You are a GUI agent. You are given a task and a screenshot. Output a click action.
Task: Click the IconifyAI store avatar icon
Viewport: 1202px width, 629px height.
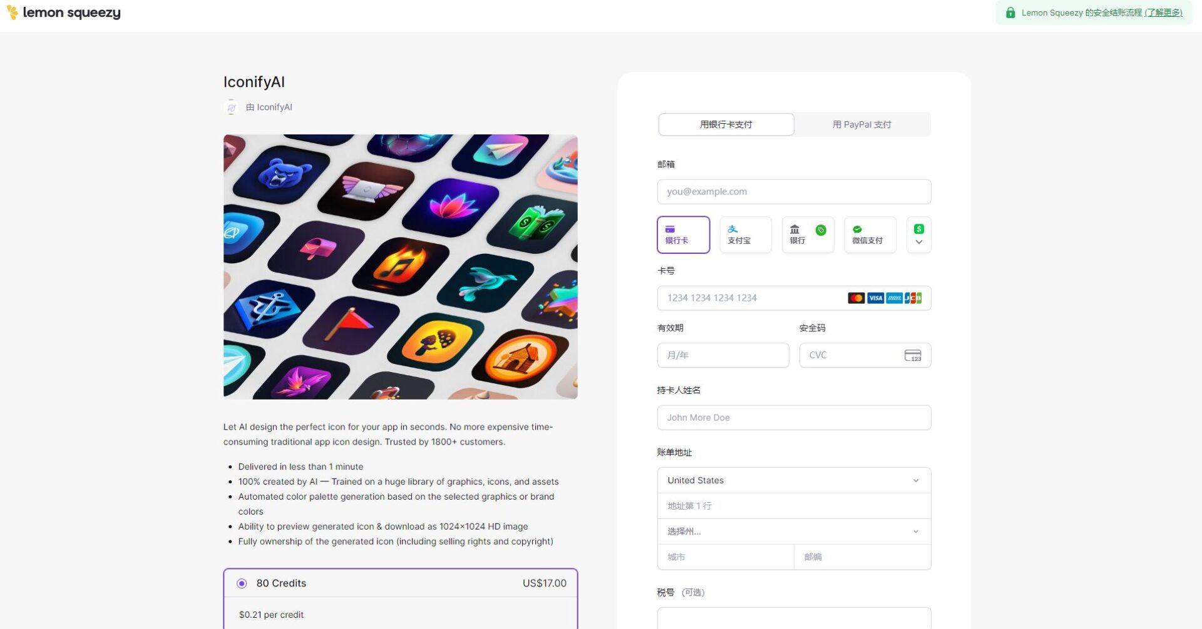tap(231, 108)
